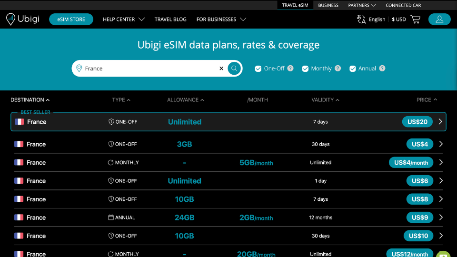The width and height of the screenshot is (457, 257).
Task: Run search with the magnifier button
Action: pyautogui.click(x=234, y=69)
